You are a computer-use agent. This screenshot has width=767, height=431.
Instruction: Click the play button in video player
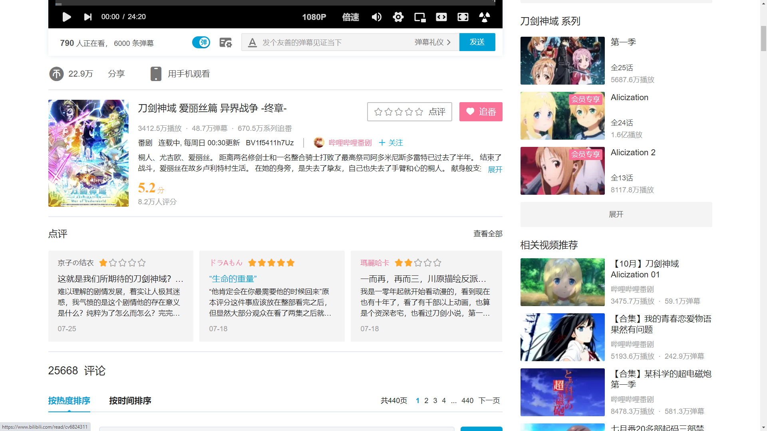click(67, 17)
